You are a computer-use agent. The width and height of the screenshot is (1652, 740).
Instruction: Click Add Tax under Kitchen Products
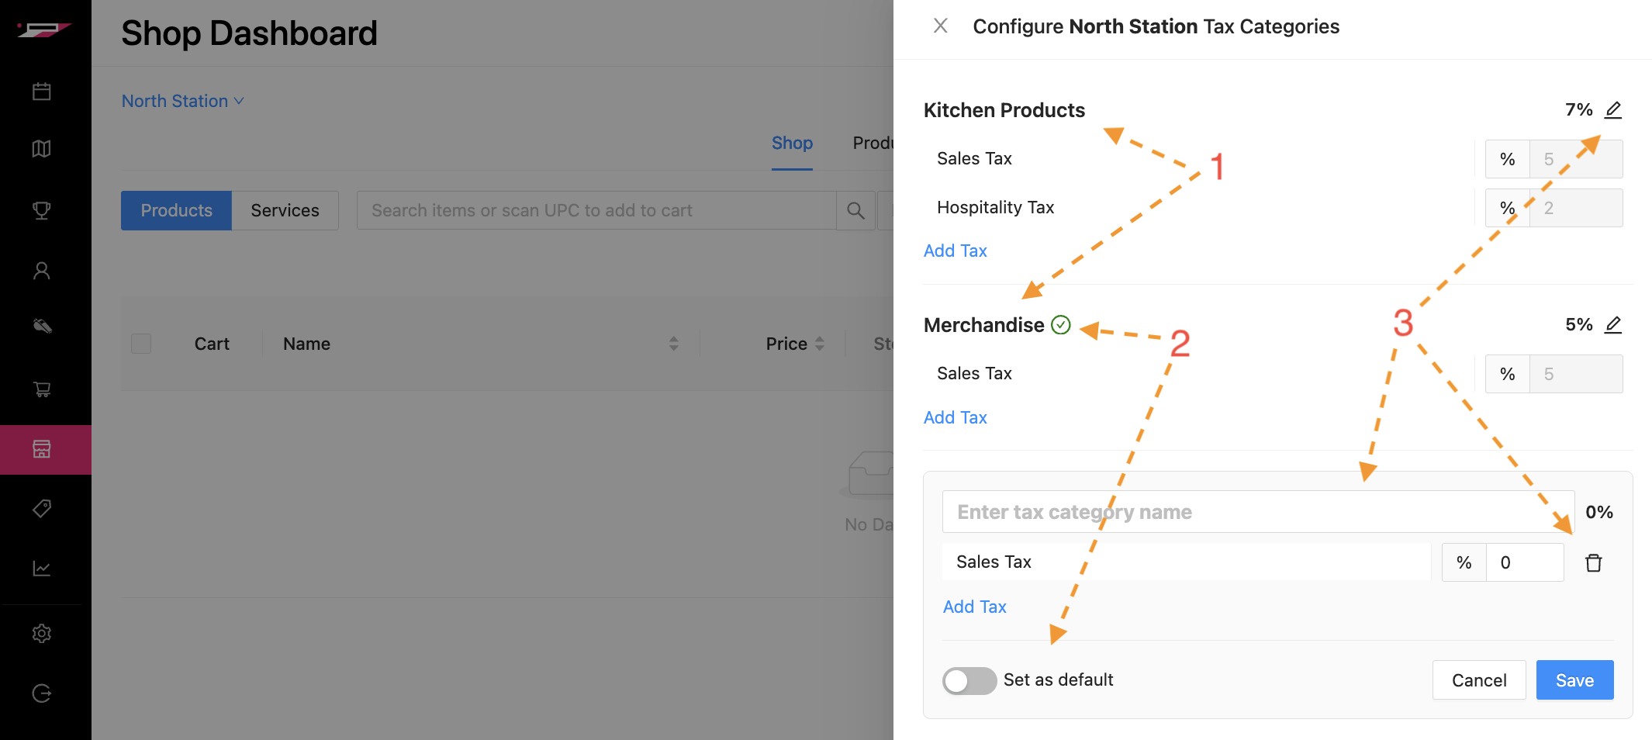pyautogui.click(x=955, y=251)
